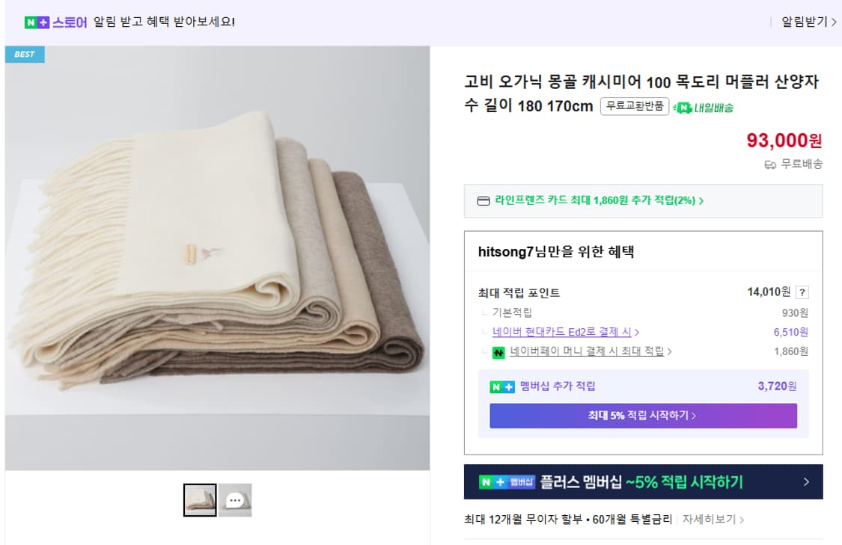Click the BEST badge on the product image
This screenshot has height=545, width=842.
[x=25, y=54]
